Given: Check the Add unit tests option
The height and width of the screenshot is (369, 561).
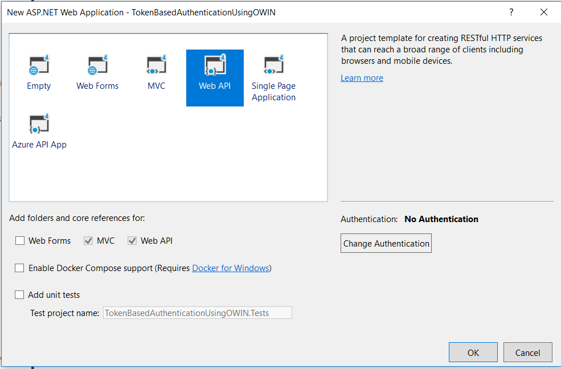Looking at the screenshot, I should coord(19,294).
